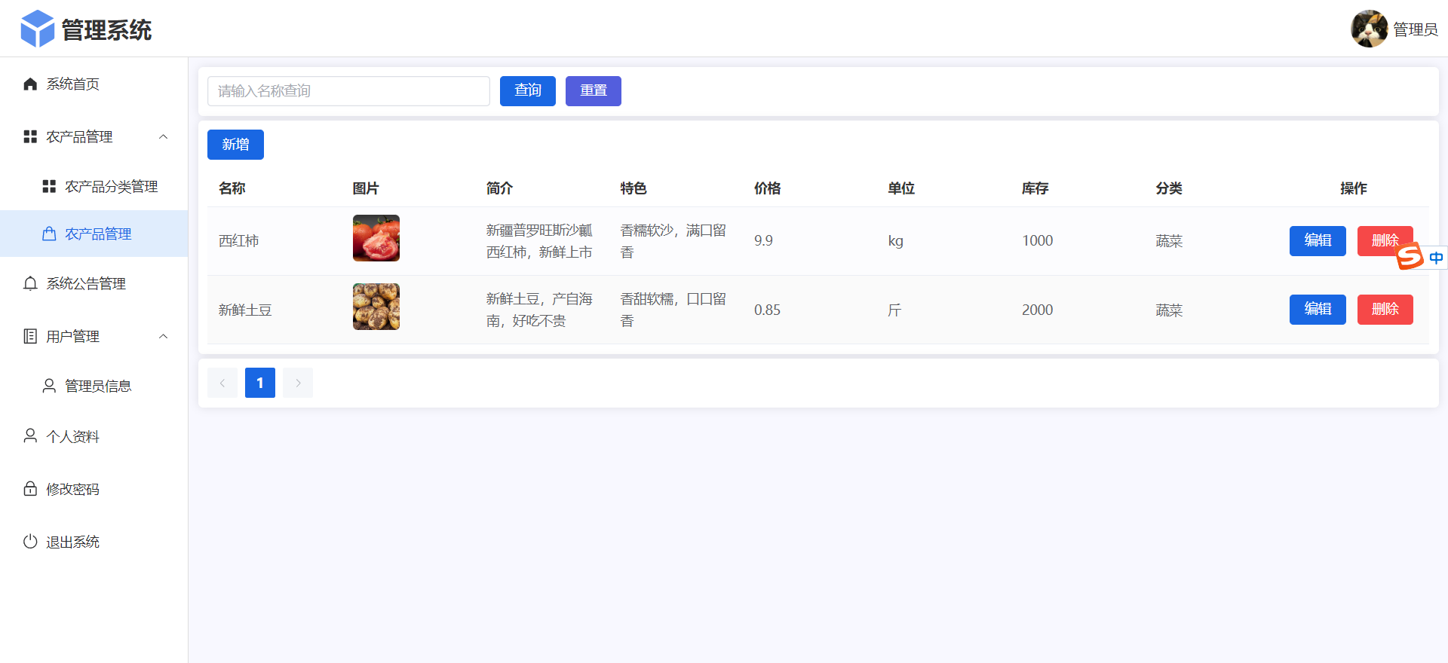Click the 管理员 username text
The width and height of the screenshot is (1448, 663).
[x=1415, y=29]
